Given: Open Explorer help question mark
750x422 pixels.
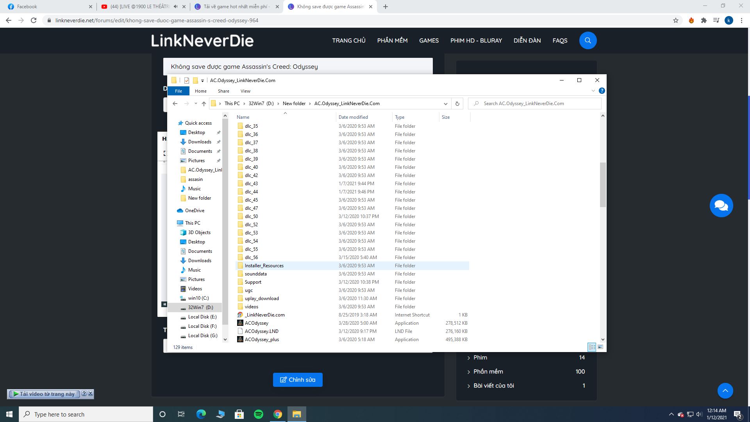Looking at the screenshot, I should [x=602, y=91].
